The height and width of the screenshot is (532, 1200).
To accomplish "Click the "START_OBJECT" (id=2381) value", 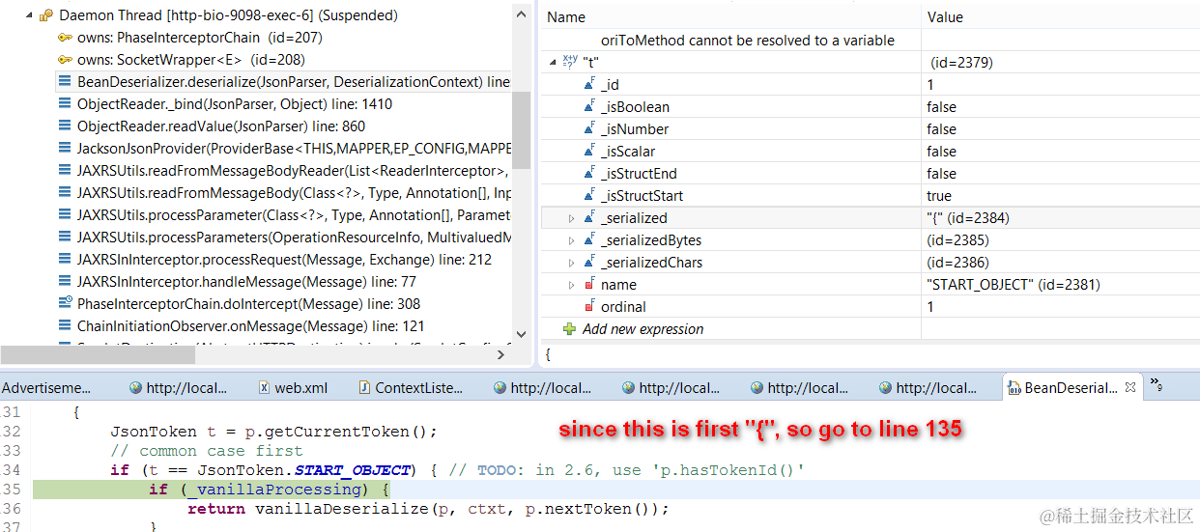I will coord(1014,285).
